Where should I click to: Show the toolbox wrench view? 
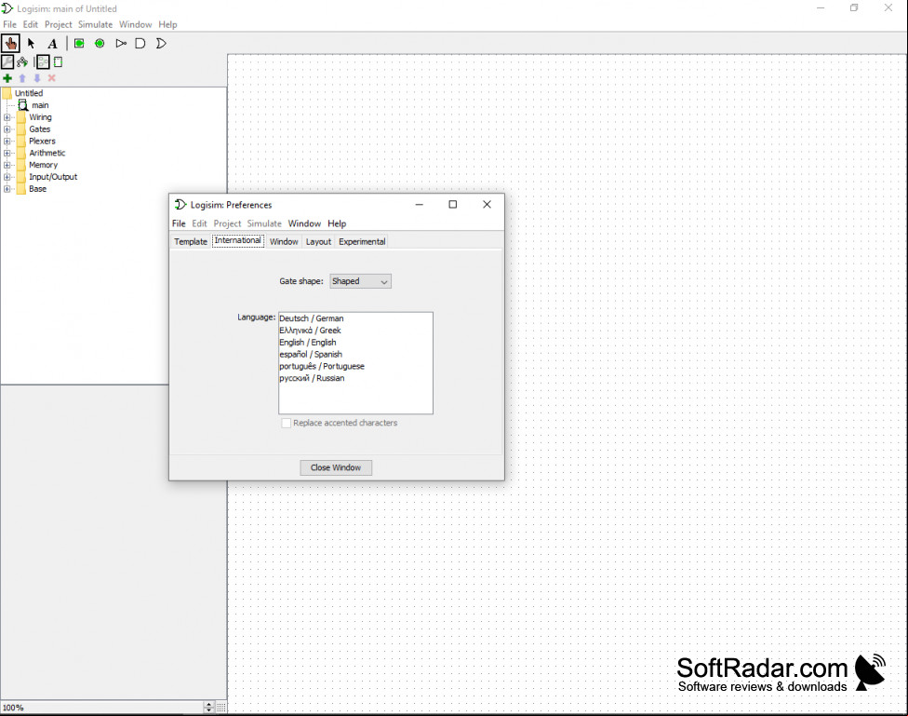[7, 61]
